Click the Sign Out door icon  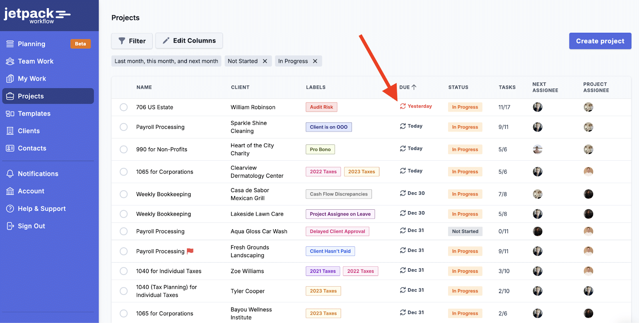(x=10, y=226)
